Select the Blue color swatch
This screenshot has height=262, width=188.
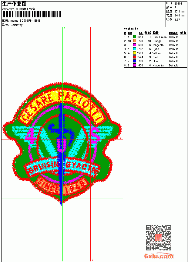coord(135,61)
